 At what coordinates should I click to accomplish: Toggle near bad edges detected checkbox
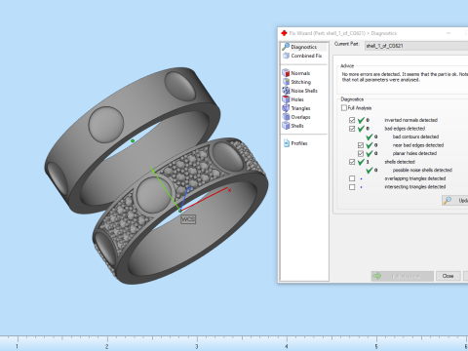(x=361, y=145)
